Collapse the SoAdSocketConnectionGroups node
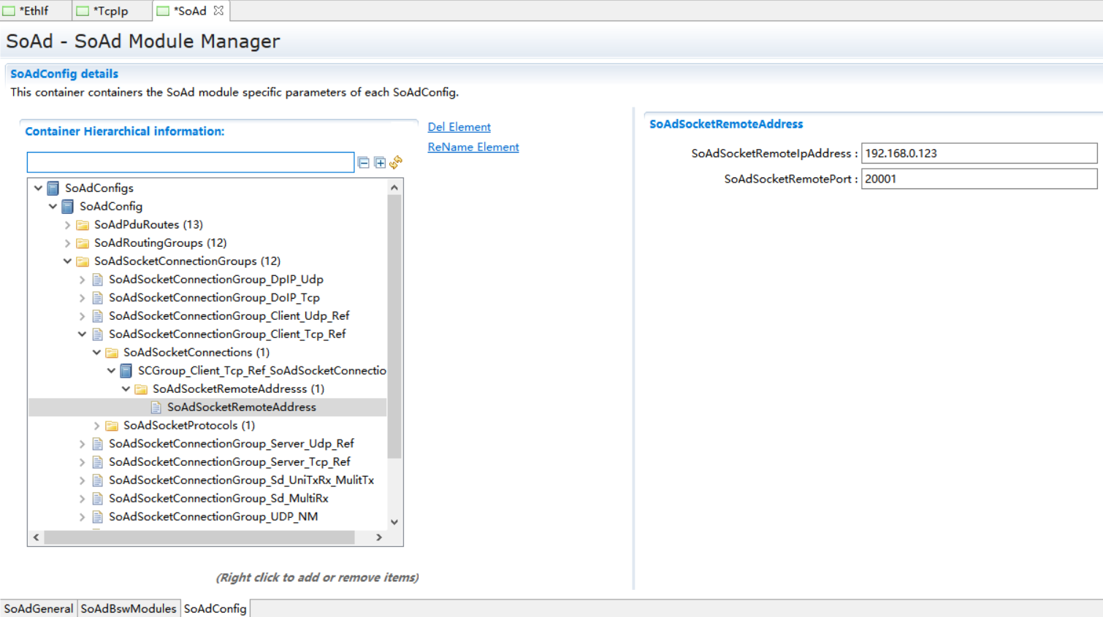The height and width of the screenshot is (617, 1103). (x=67, y=261)
